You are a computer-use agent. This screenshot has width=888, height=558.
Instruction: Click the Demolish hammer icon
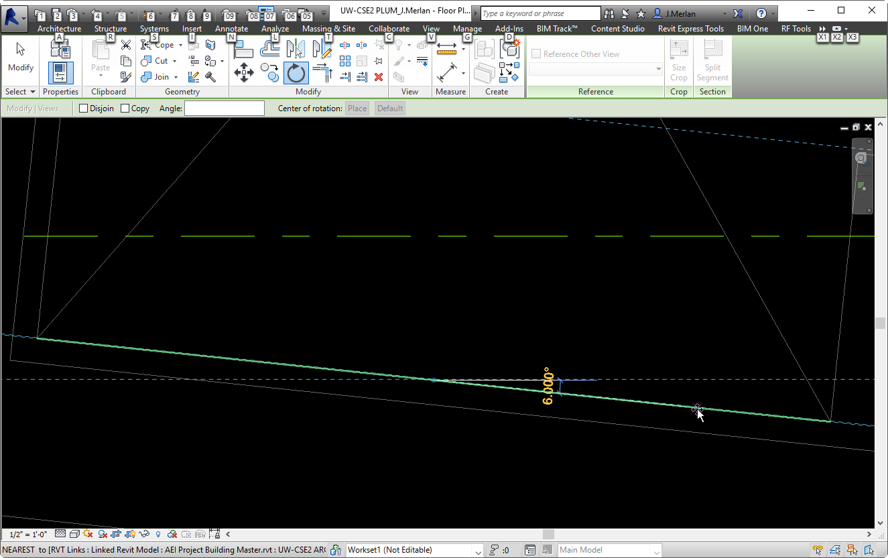pos(210,77)
